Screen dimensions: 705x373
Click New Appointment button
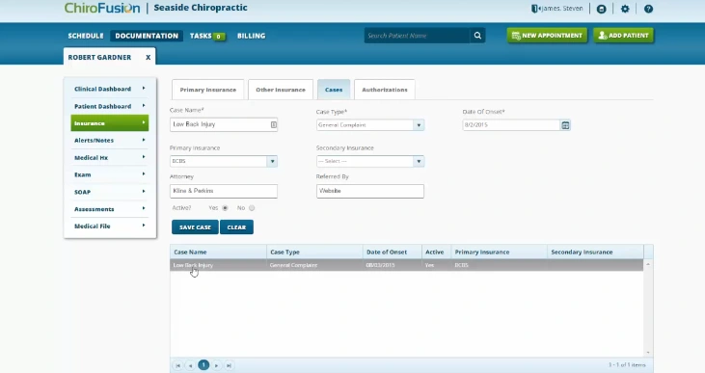pos(547,36)
